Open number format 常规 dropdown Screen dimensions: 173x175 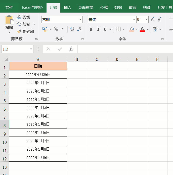tap(80, 20)
